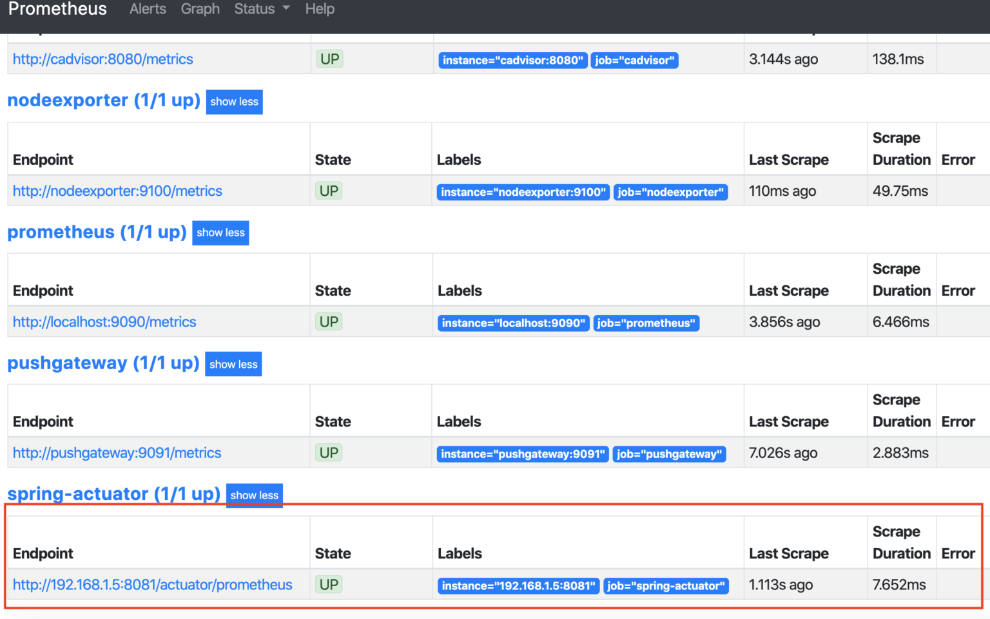Viewport: 990px width, 619px height.
Task: Open the Help nav link
Action: (x=320, y=9)
